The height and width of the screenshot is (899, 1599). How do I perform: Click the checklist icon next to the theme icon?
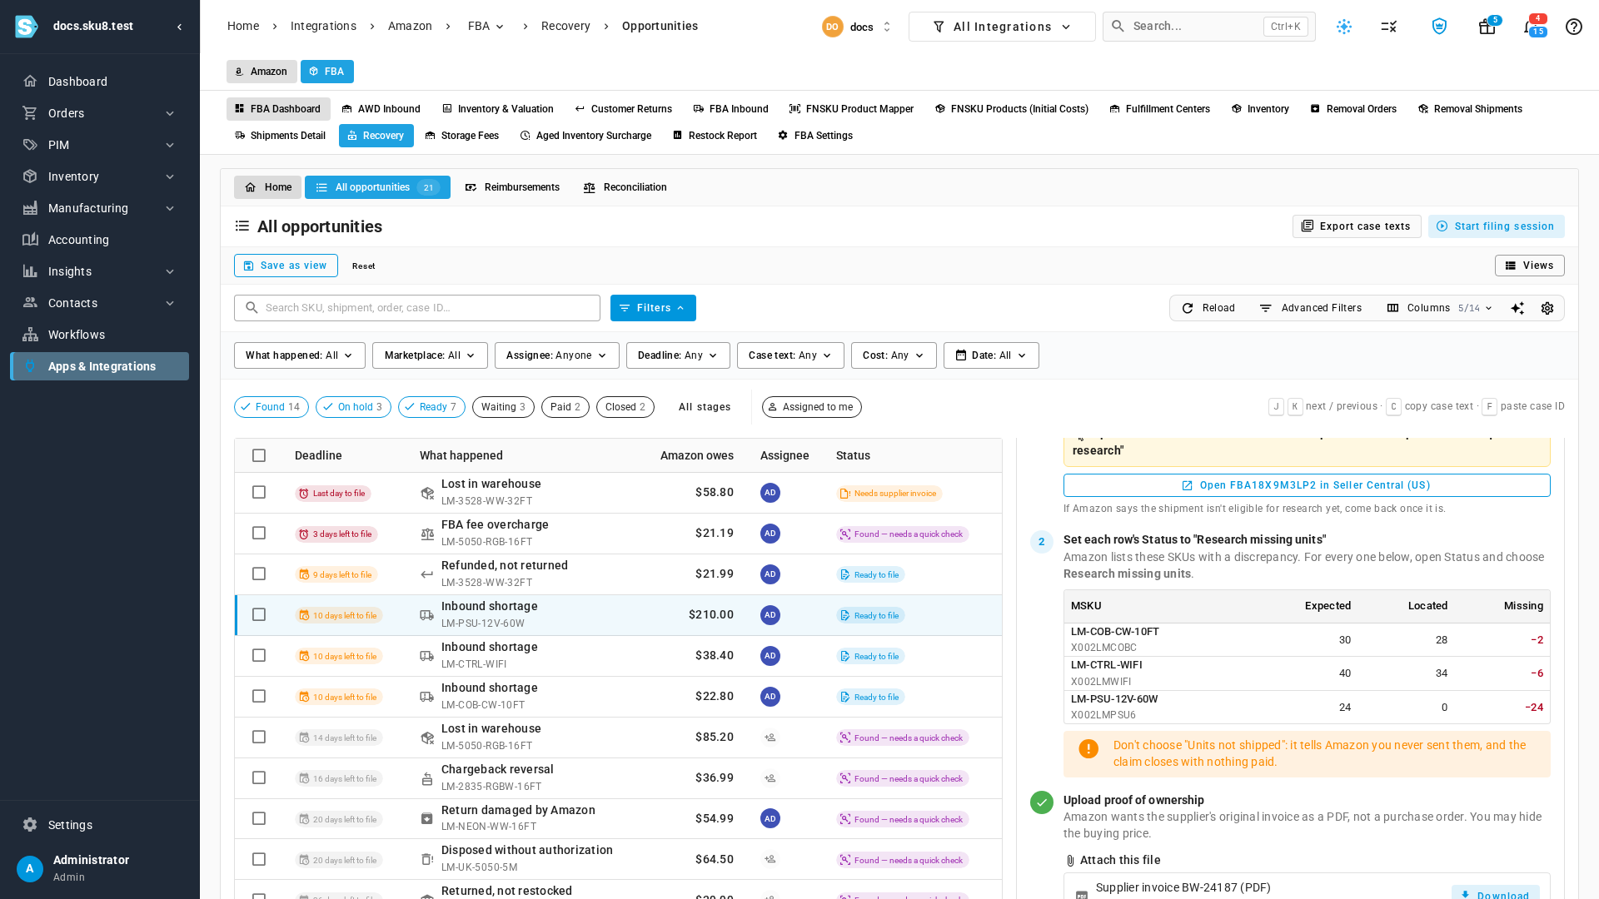tap(1388, 27)
